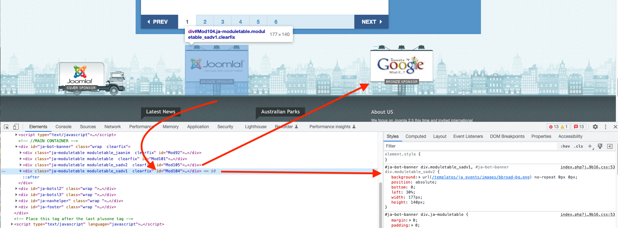Image resolution: width=618 pixels, height=228 pixels.
Task: Expand the ja-botsl3 div node
Action: click(x=16, y=195)
